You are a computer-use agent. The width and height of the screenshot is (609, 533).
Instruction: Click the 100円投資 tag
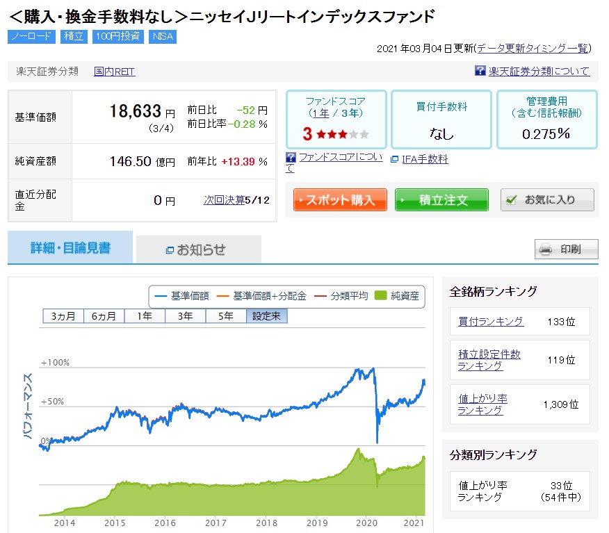tap(118, 37)
